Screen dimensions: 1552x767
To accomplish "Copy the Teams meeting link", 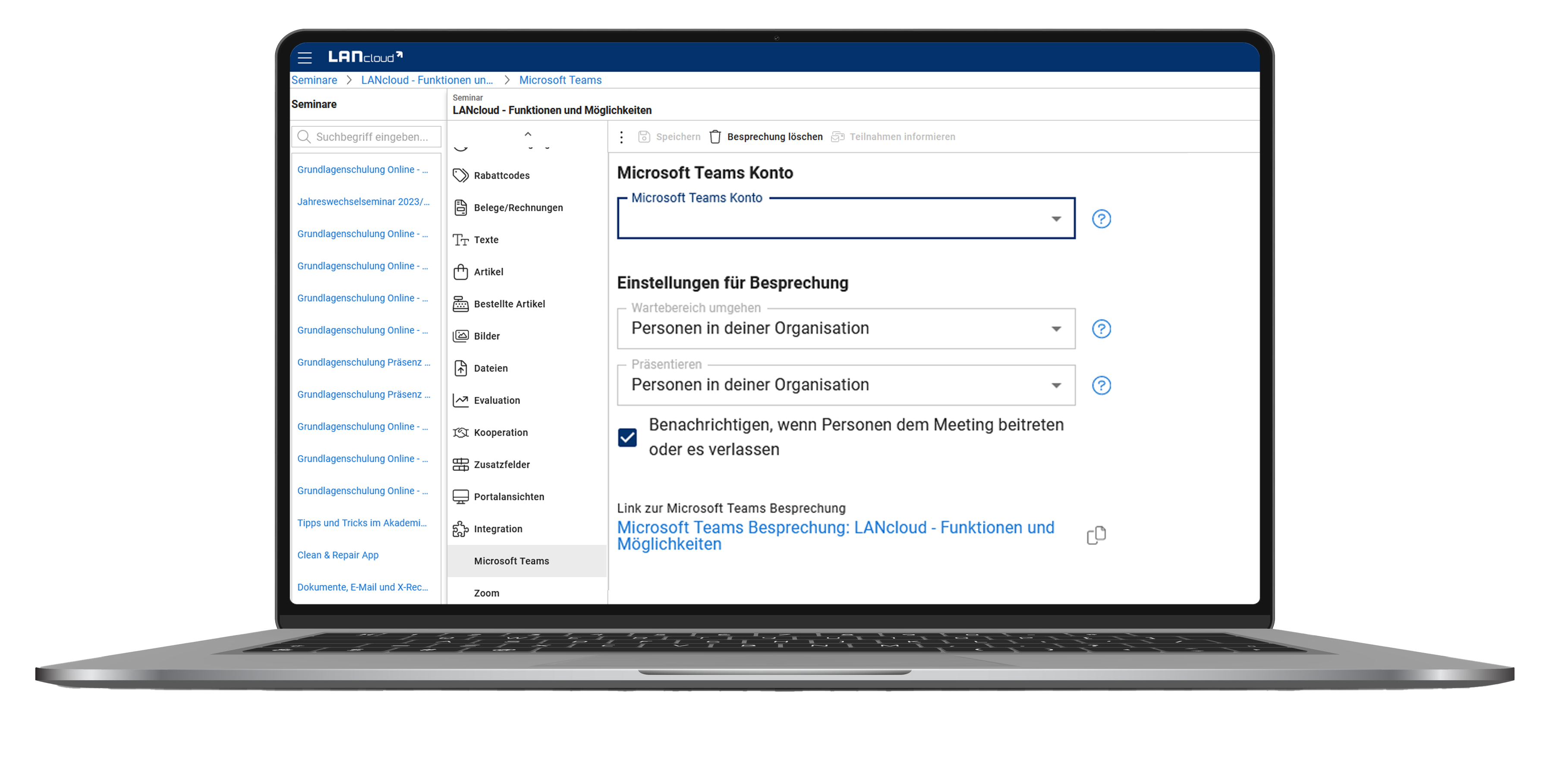I will 1096,535.
